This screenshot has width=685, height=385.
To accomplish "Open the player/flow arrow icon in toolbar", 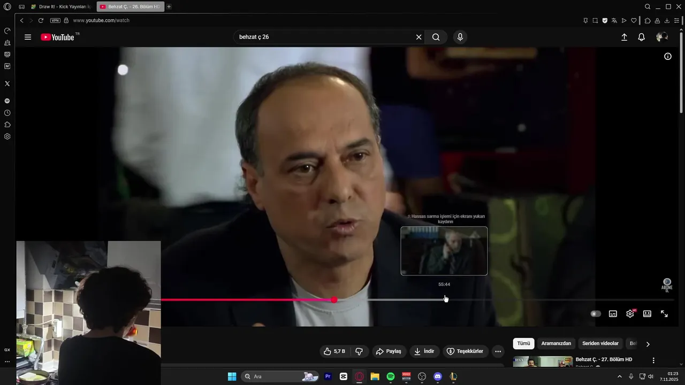I will pyautogui.click(x=624, y=20).
